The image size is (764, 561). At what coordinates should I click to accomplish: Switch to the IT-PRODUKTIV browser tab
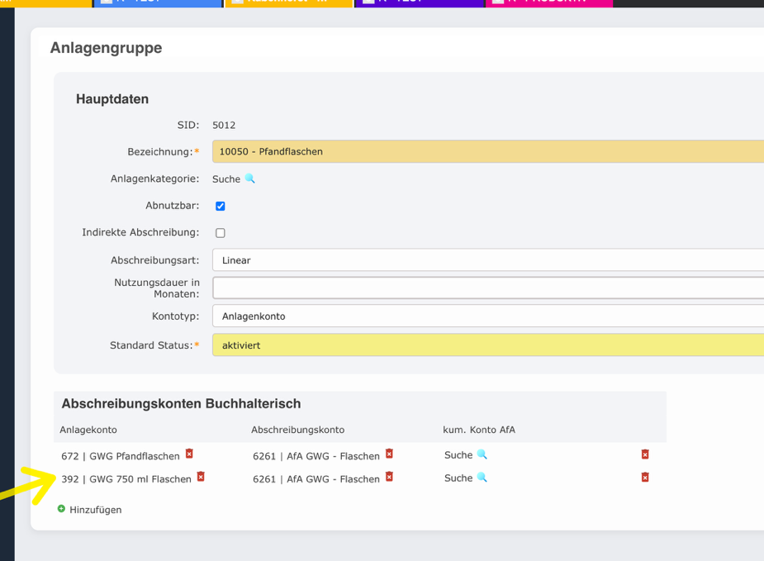[549, 4]
